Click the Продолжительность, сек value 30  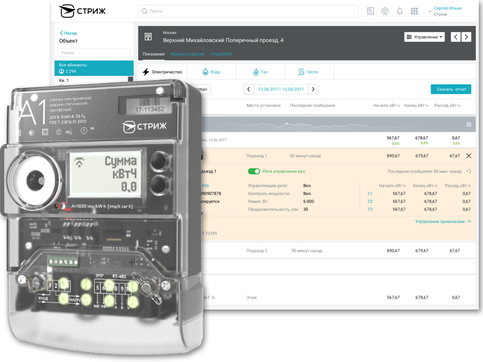tap(305, 209)
